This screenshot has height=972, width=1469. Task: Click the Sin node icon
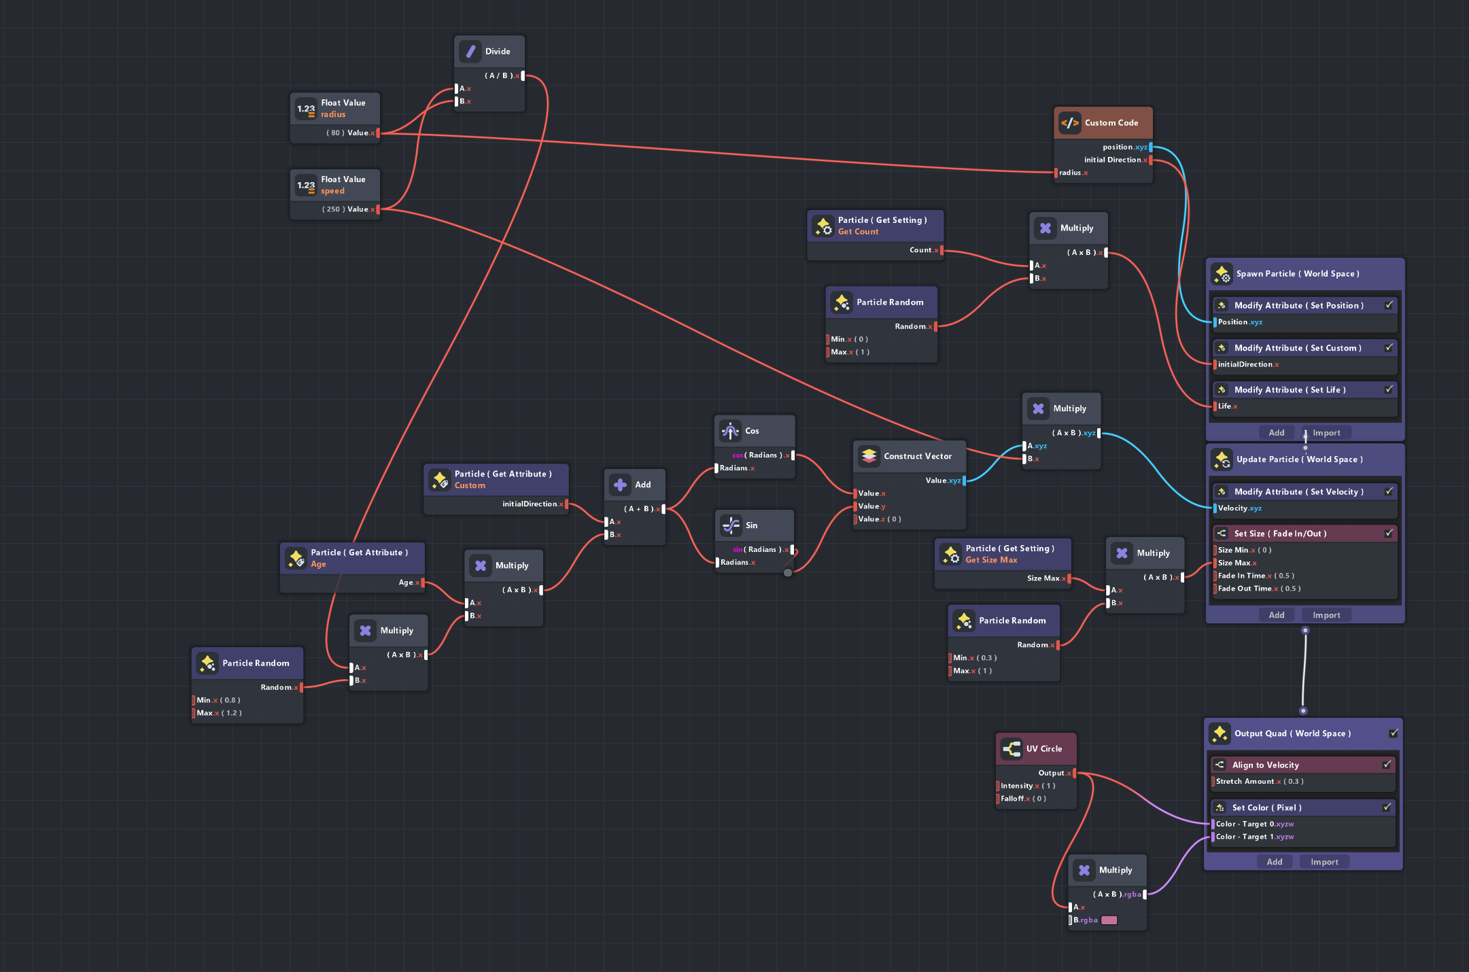pos(731,525)
